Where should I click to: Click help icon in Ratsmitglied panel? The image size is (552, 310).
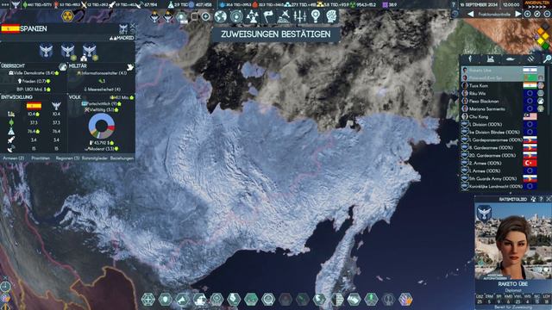point(541,199)
